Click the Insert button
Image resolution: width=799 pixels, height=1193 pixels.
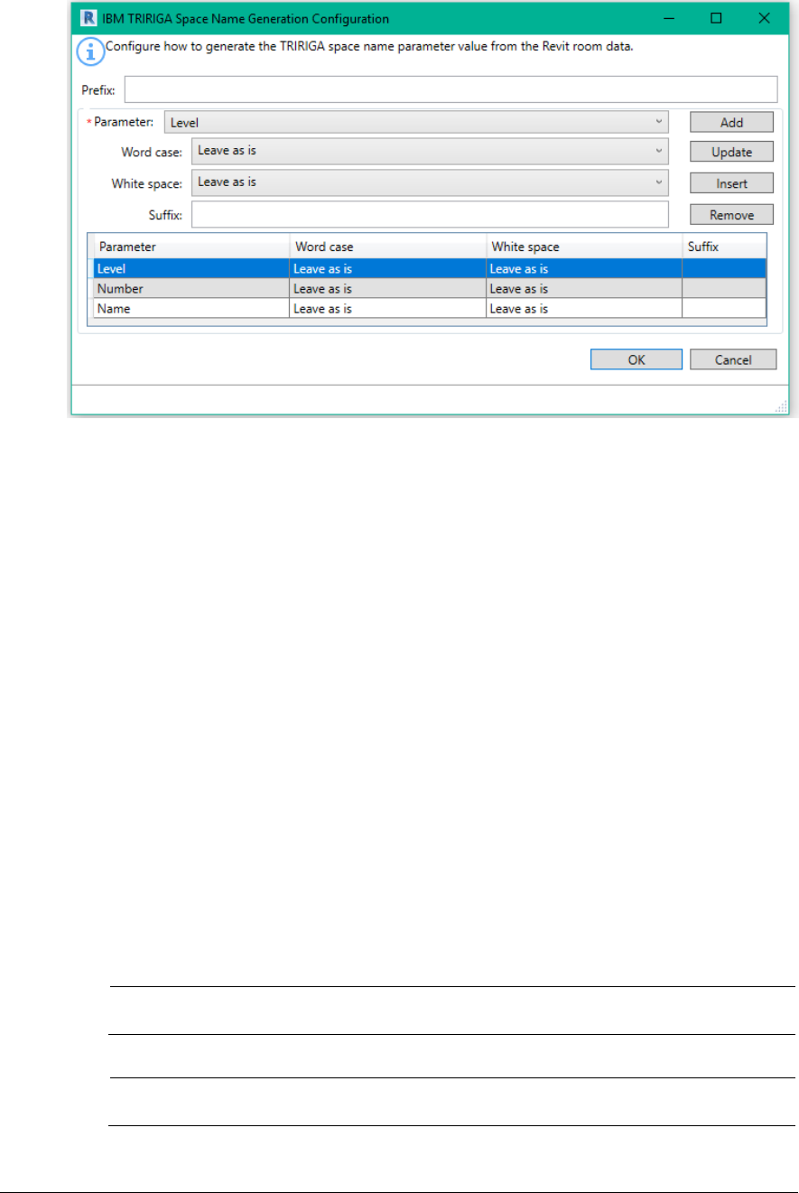tap(731, 183)
